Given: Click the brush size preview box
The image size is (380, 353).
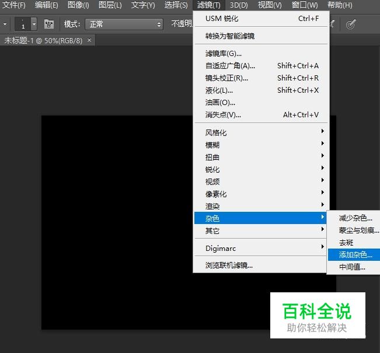Looking at the screenshot, I should coord(23,24).
